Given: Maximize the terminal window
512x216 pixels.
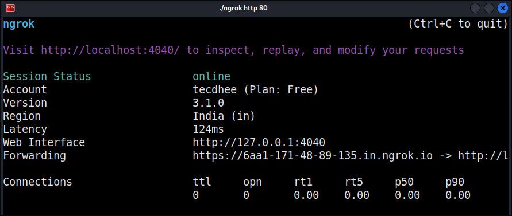Looking at the screenshot, I should [x=489, y=8].
